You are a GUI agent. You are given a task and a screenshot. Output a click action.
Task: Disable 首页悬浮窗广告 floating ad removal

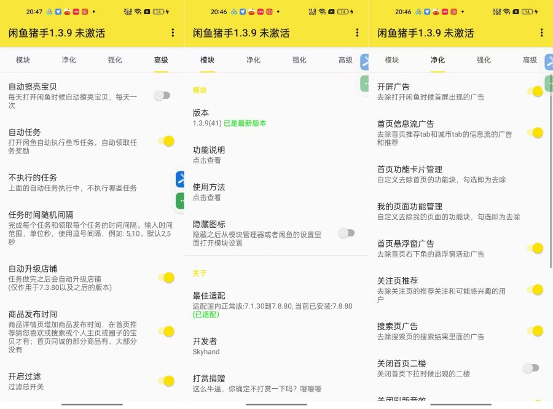pyautogui.click(x=536, y=249)
